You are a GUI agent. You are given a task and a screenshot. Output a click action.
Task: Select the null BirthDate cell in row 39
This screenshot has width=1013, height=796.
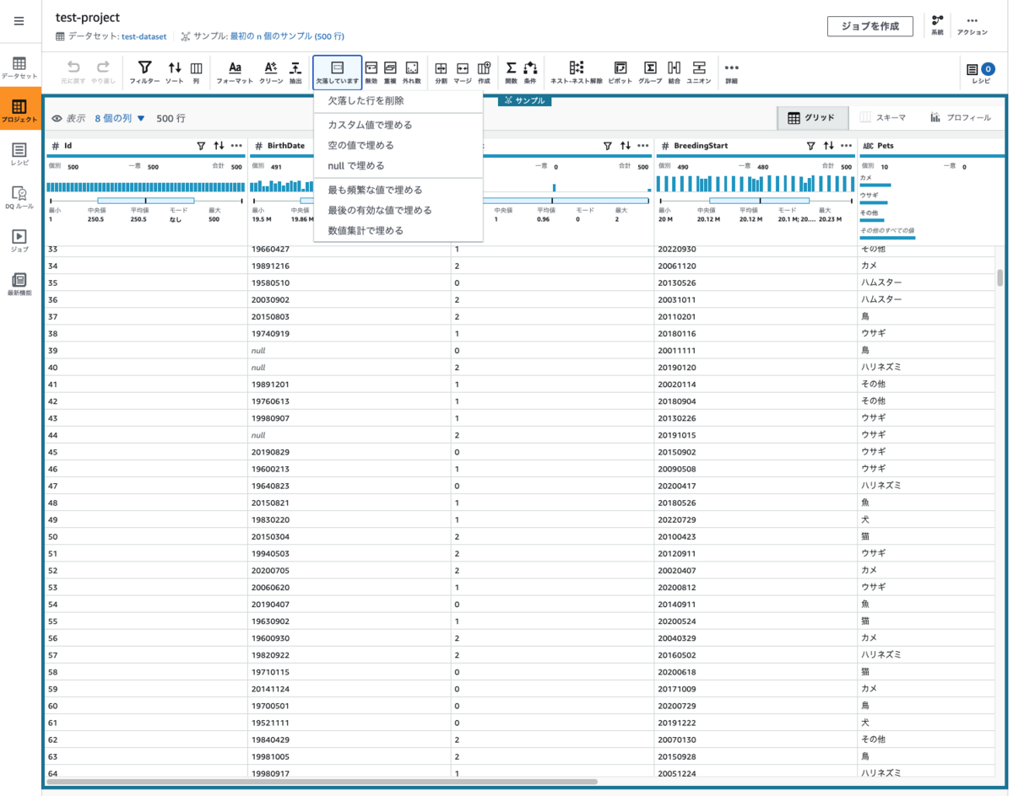click(349, 350)
